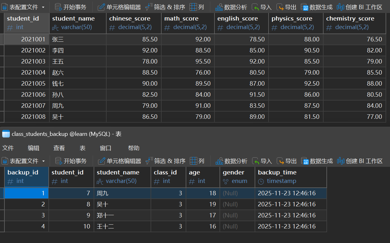The image size is (390, 243).
Task: Open the 窗口 menu
Action: [x=105, y=148]
